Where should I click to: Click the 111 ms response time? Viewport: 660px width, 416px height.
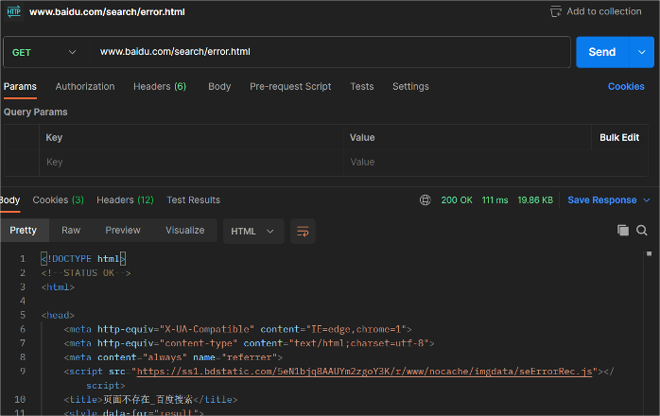[x=495, y=200]
